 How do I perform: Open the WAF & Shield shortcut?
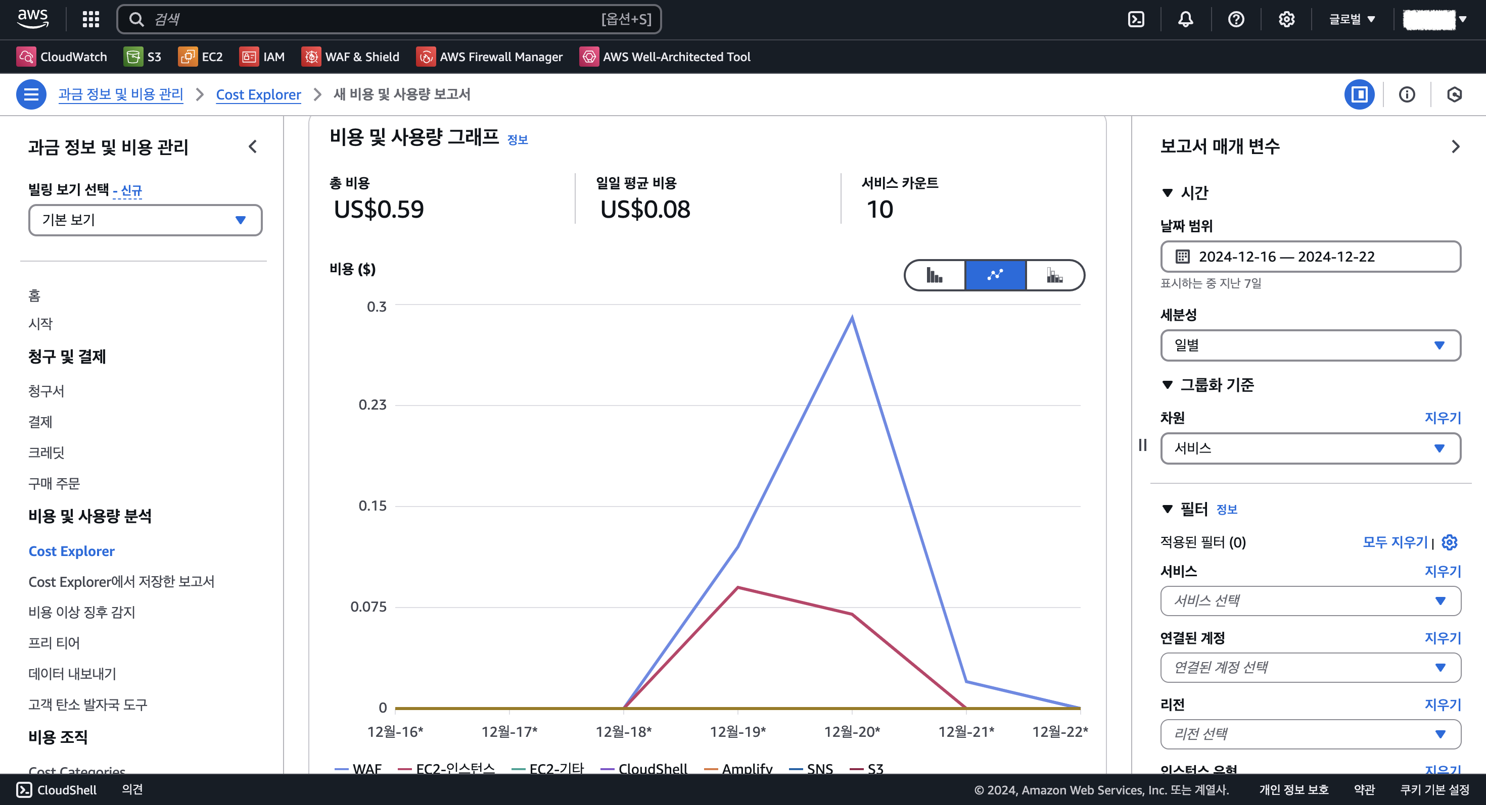350,57
